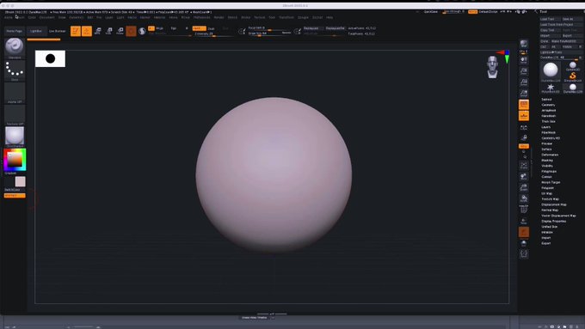The height and width of the screenshot is (329, 585).
Task: Expand the Deformation subpalette
Action: (550, 155)
